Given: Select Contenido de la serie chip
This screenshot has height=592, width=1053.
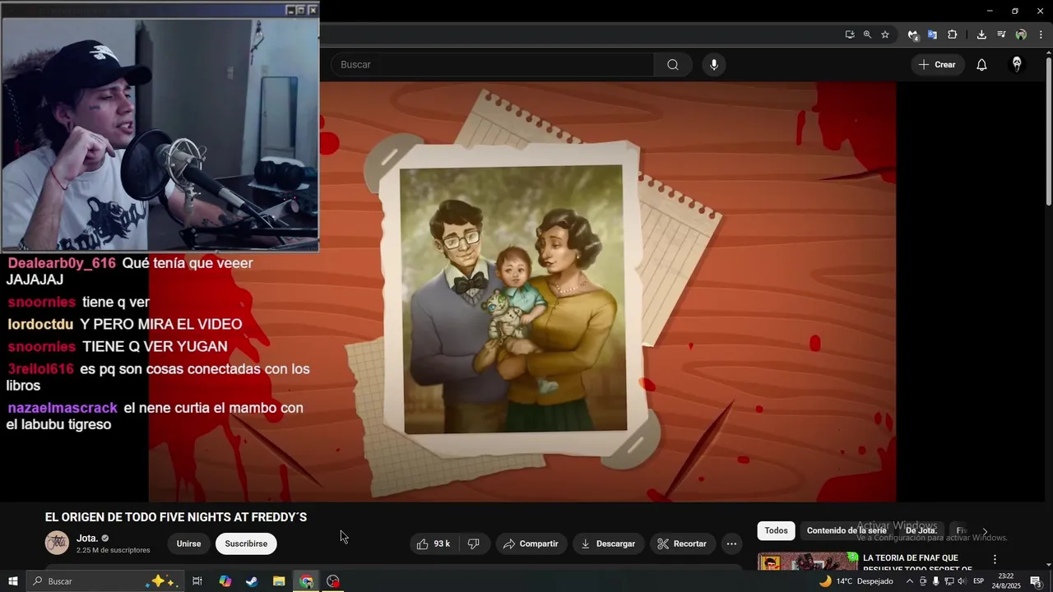Looking at the screenshot, I should [x=847, y=531].
